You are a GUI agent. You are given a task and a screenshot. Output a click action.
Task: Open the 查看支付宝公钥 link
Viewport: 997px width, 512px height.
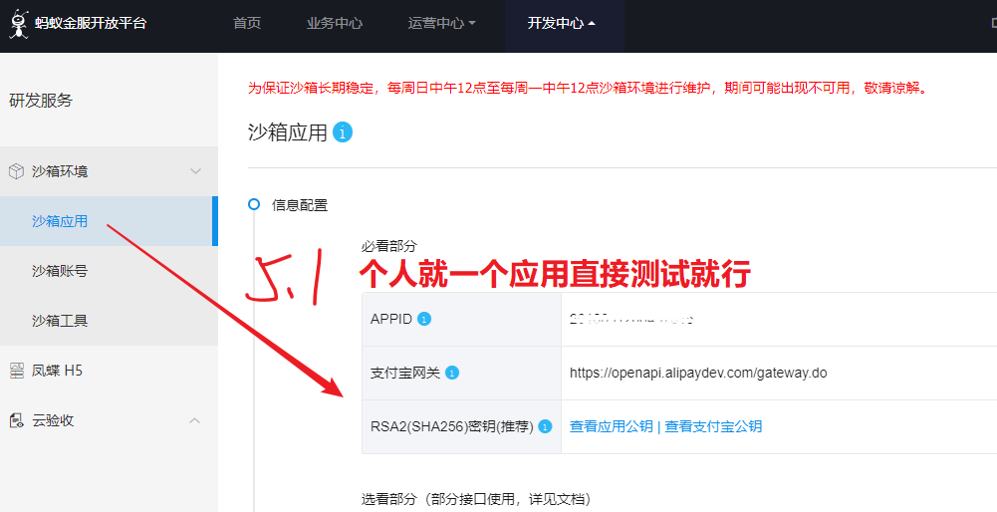(713, 426)
